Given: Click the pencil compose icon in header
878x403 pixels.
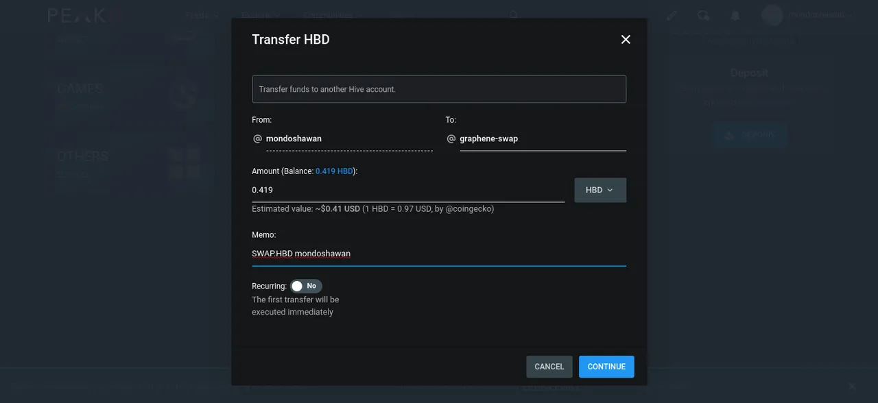Looking at the screenshot, I should [x=671, y=15].
